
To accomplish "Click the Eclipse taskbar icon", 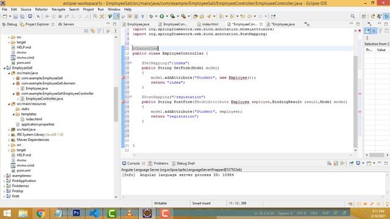I will click(147, 213).
